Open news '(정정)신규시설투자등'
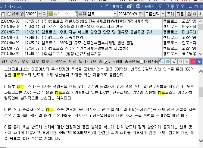Viewport: 203px width, 148px height. tap(71, 54)
